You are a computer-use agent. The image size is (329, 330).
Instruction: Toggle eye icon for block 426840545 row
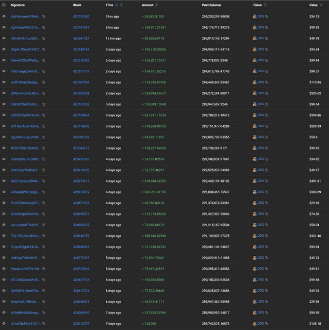[x=4, y=247]
